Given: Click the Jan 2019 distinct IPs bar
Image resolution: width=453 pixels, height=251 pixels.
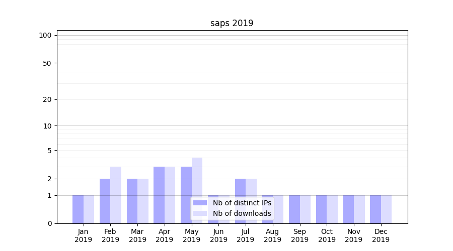Looking at the screenshot, I should point(78,209).
